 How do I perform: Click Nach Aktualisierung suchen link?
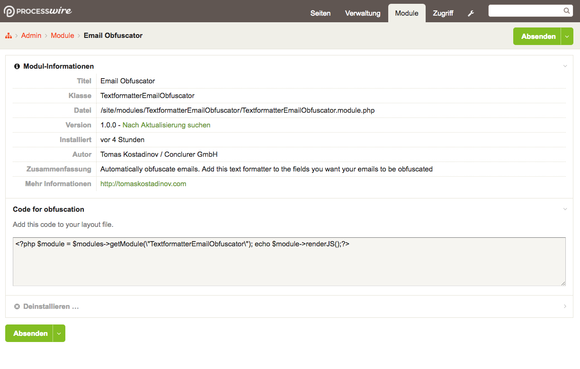point(167,125)
